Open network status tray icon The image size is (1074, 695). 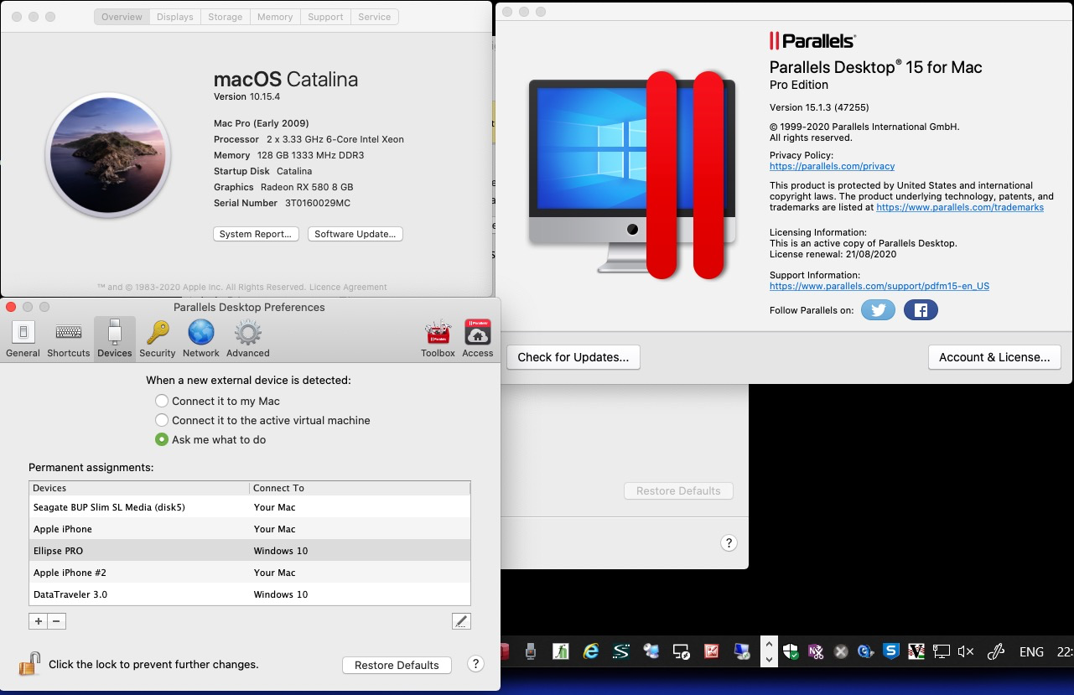[942, 651]
